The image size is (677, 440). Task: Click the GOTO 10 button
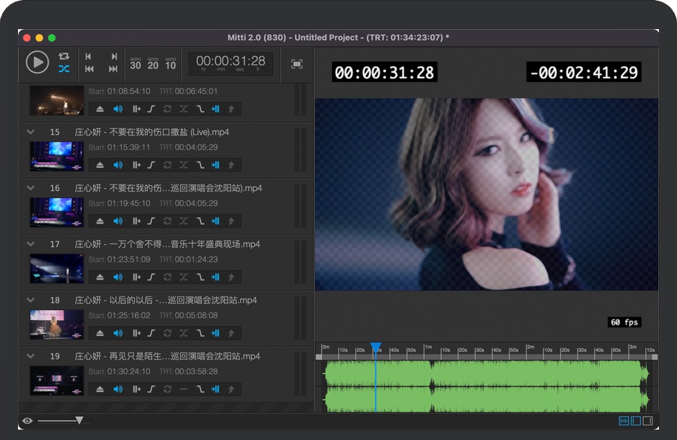(170, 64)
